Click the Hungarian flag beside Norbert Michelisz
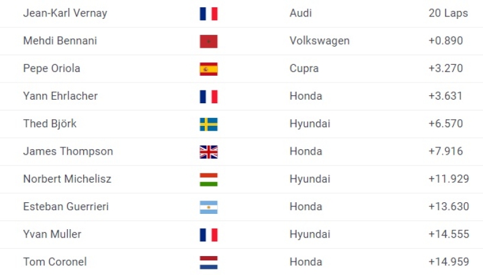The width and height of the screenshot is (483, 275). coord(208,180)
